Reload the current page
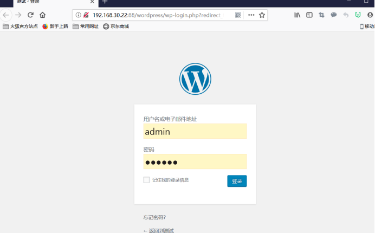The height and width of the screenshot is (233, 375). coord(30,15)
